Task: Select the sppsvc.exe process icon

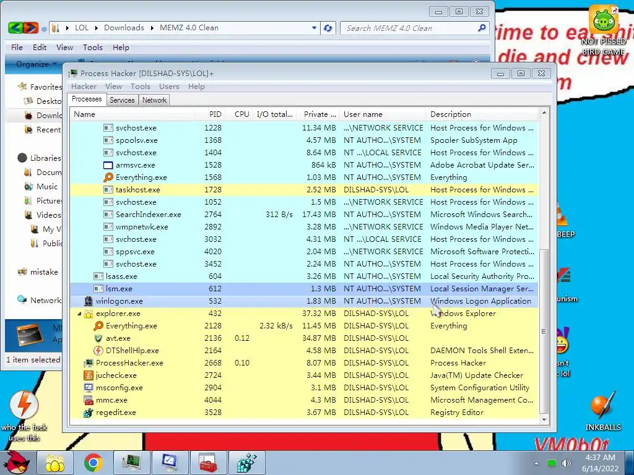Action: pyautogui.click(x=108, y=252)
